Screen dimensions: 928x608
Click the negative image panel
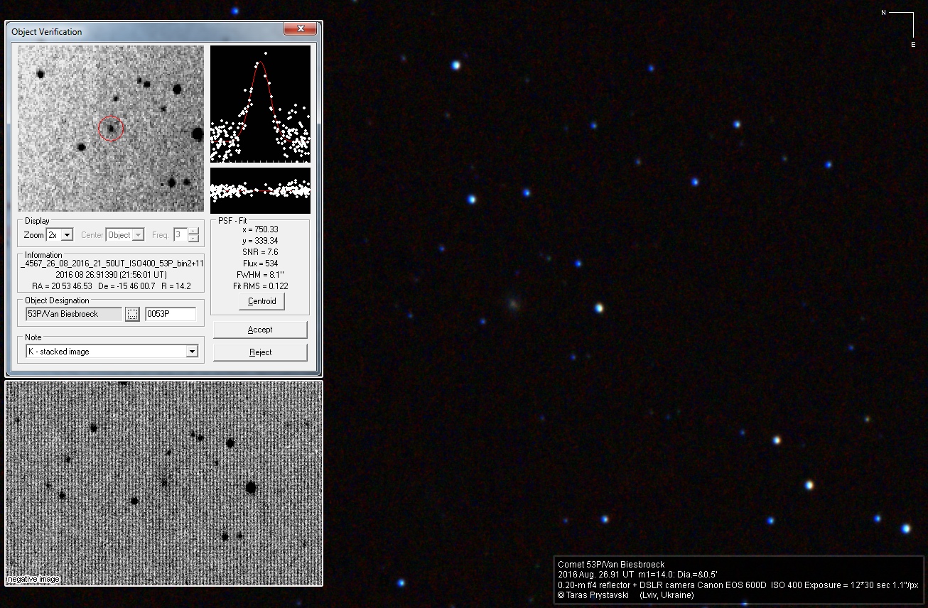pos(163,483)
